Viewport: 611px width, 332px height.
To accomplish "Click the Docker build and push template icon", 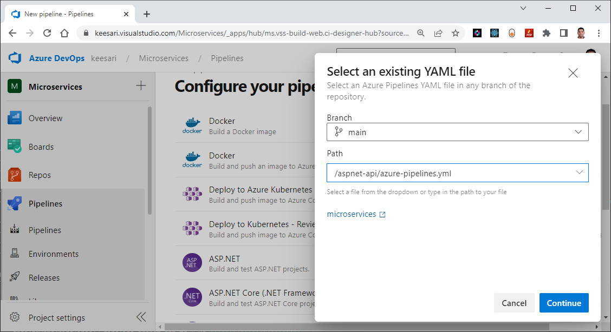I will (x=192, y=160).
